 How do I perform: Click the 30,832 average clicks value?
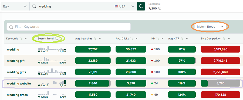[x=131, y=49]
